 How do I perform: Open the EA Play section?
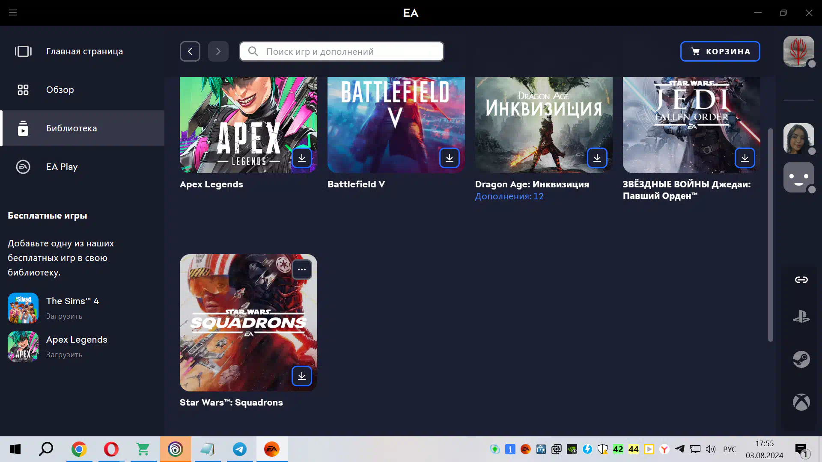82,167
